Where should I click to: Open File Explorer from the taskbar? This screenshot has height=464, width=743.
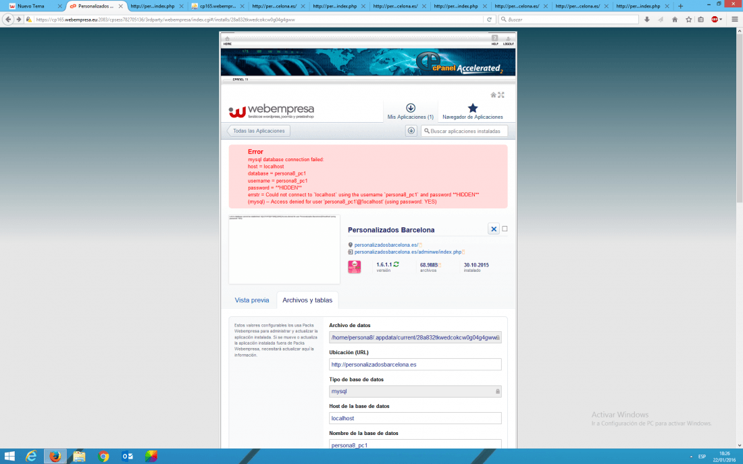(x=79, y=457)
